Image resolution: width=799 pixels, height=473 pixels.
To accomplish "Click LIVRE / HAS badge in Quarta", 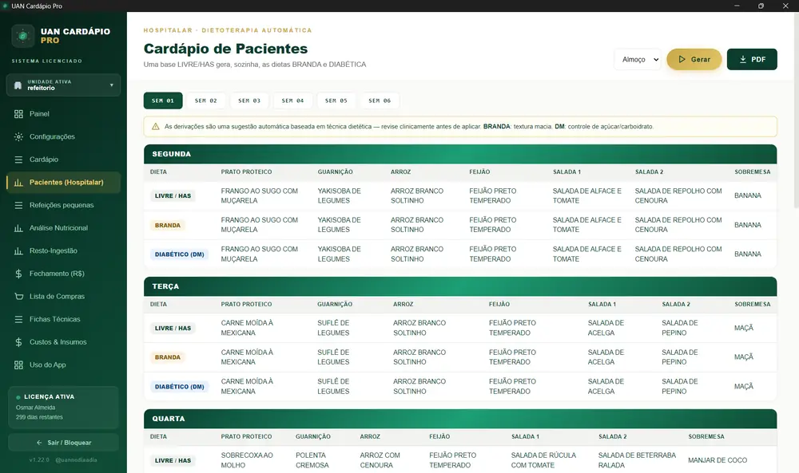I will (x=173, y=461).
